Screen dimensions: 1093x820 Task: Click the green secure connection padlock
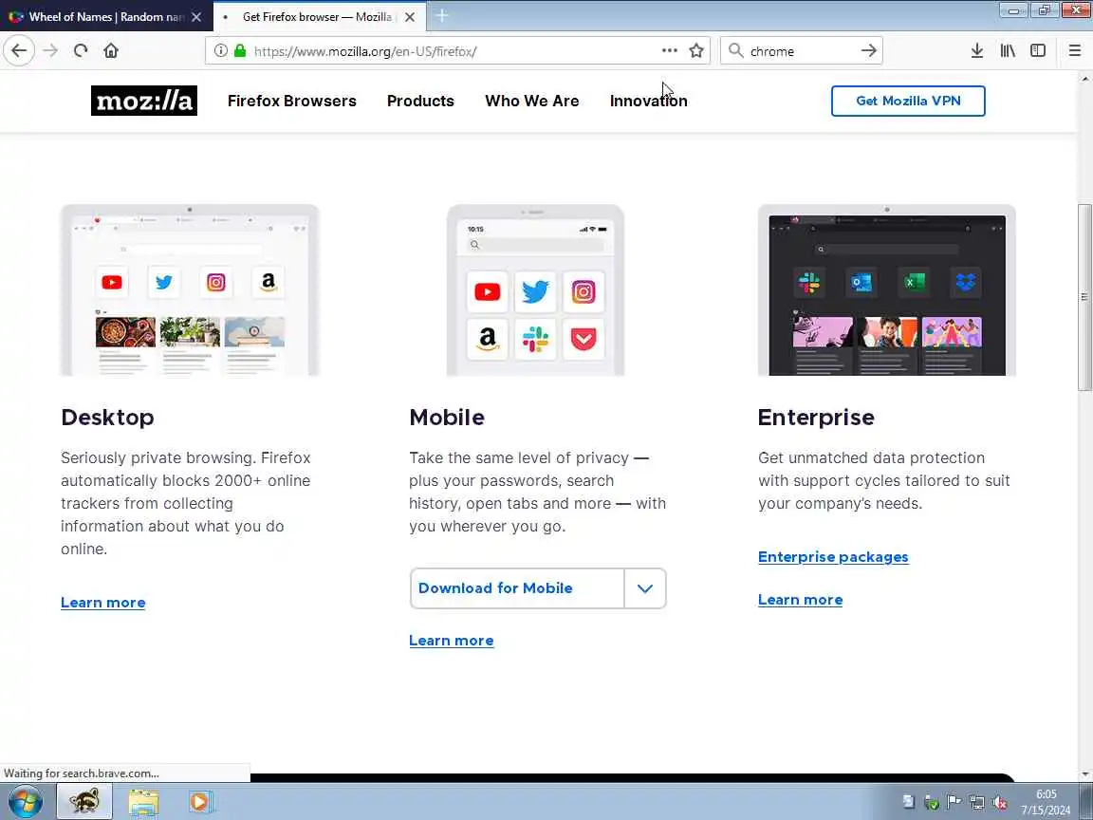[240, 51]
